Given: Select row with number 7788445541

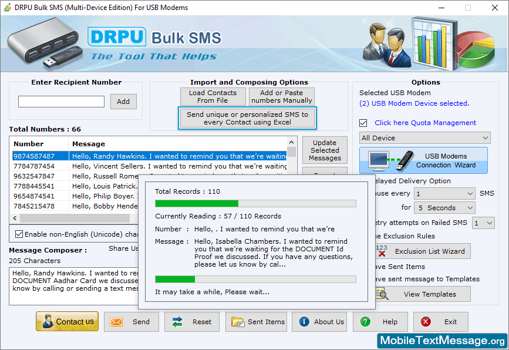Looking at the screenshot, I should 75,186.
